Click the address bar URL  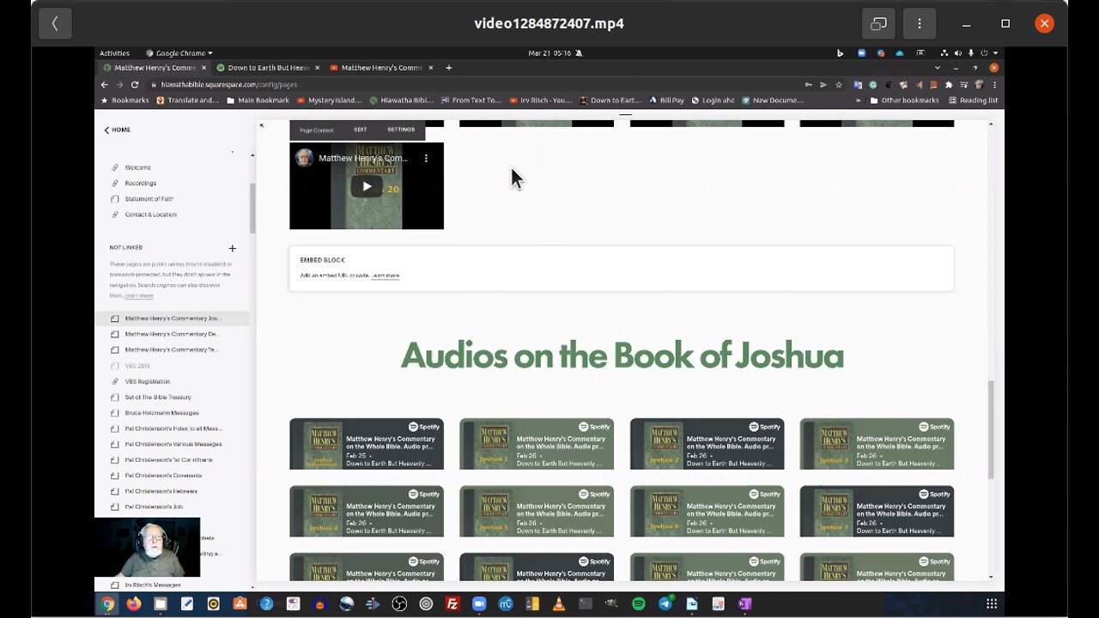[x=228, y=85]
